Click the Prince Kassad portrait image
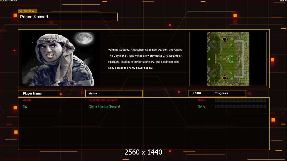 point(61,58)
